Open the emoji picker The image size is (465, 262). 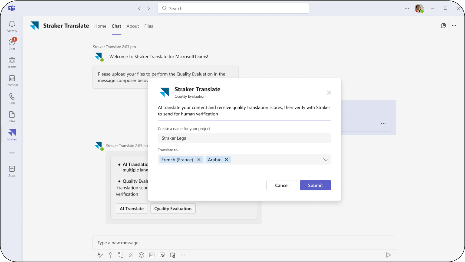[x=142, y=255]
